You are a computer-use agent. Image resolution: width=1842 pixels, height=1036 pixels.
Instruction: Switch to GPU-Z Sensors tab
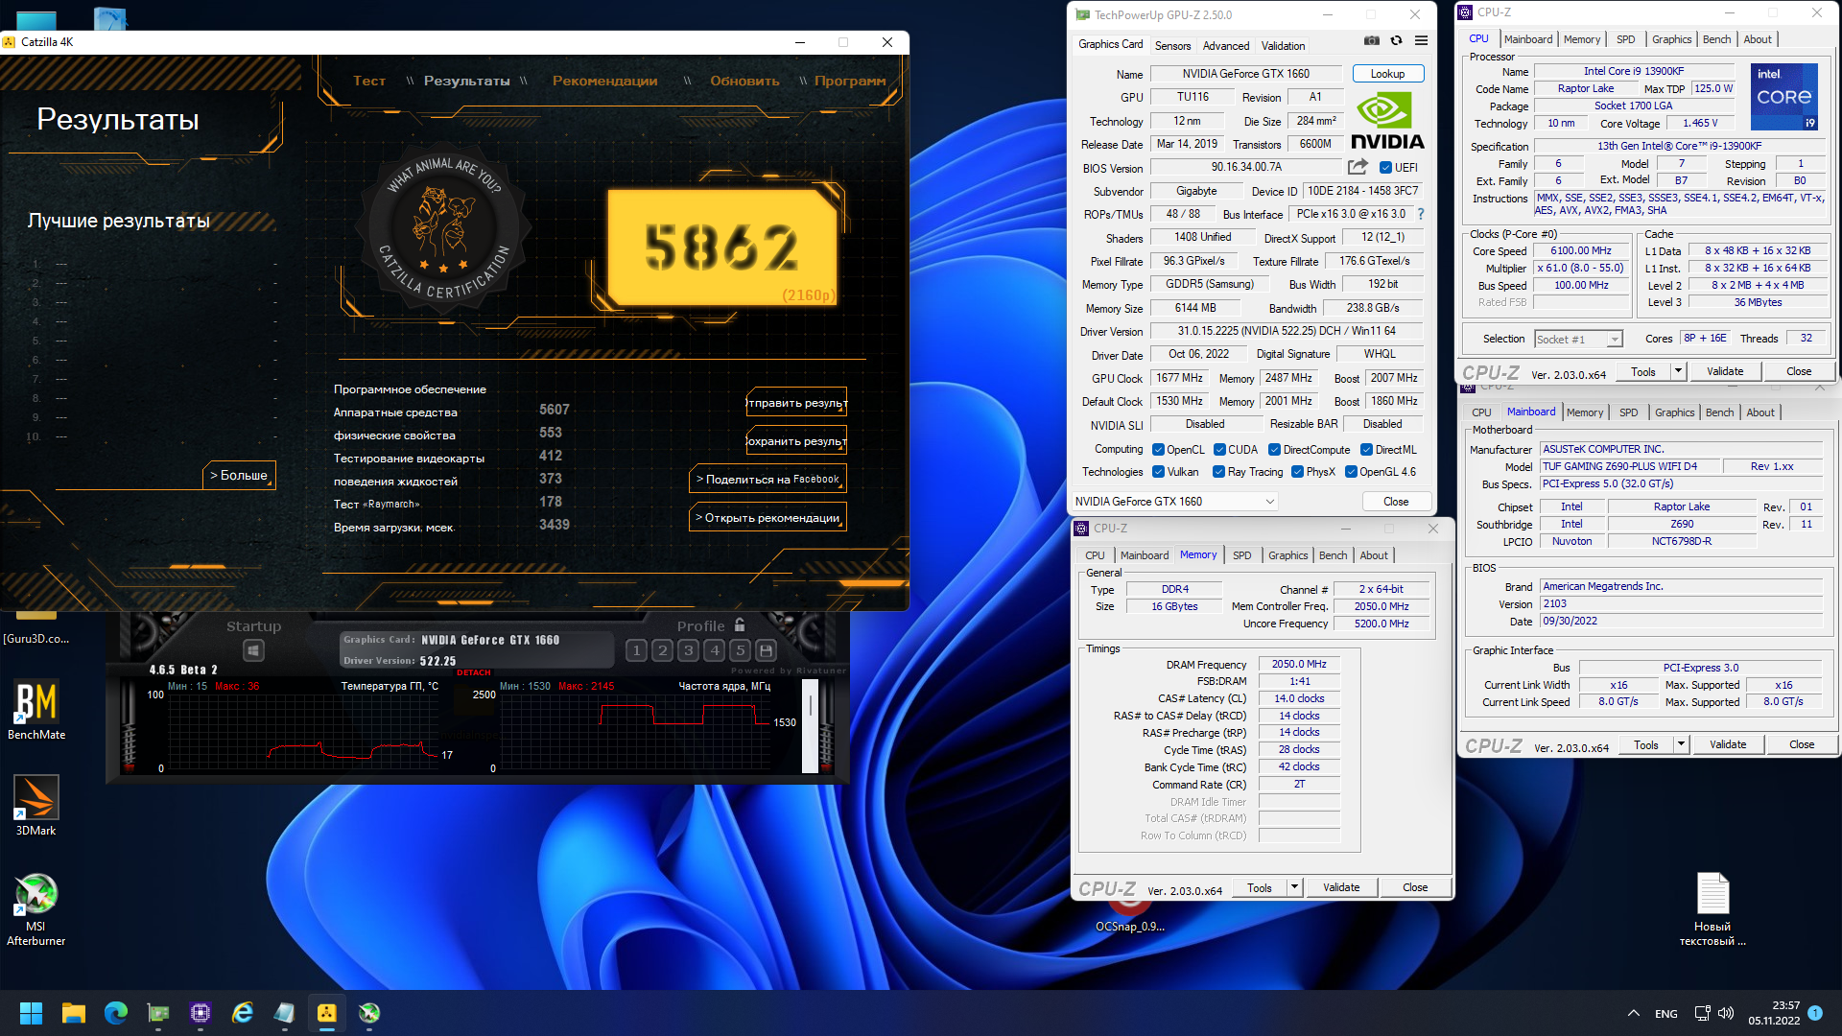coord(1172,45)
